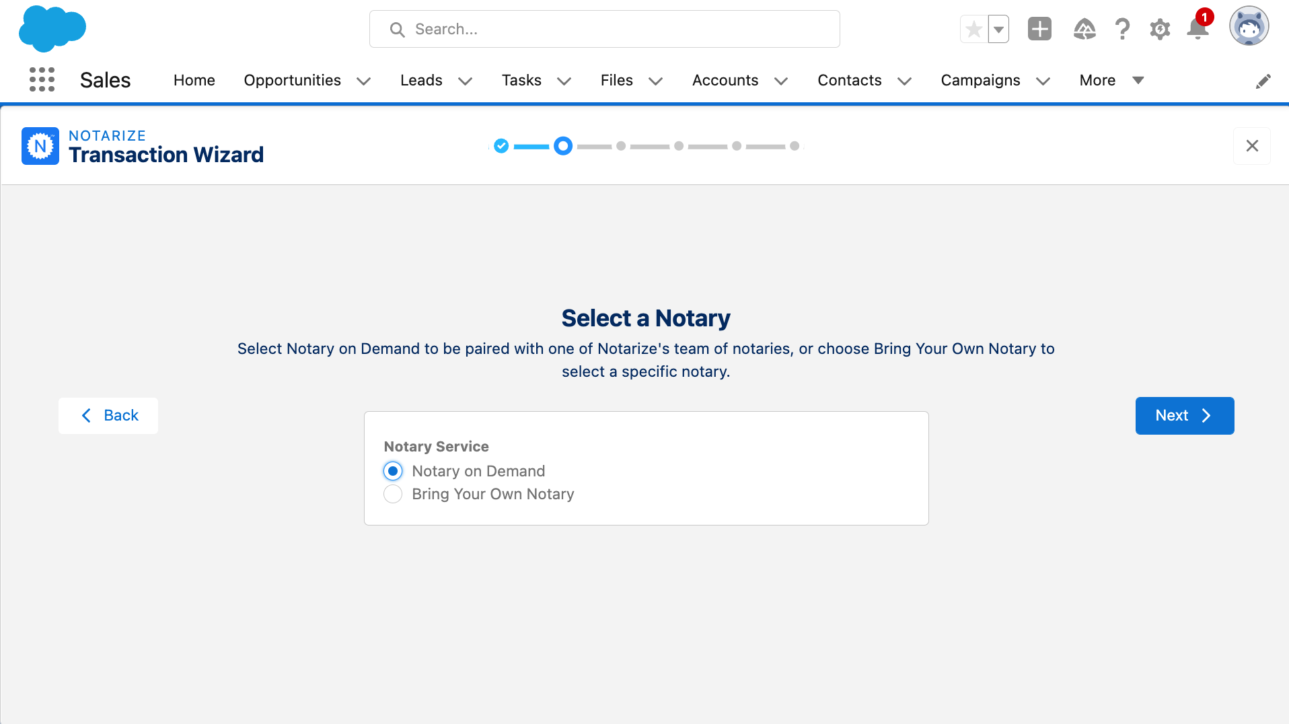Open the Setup gear icon
Screen dimensions: 1289x724
1160,29
